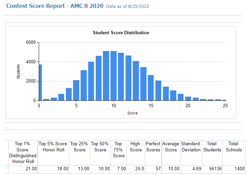This screenshot has height=174, width=247.
Task: Click the Top 25% Score column header
Action: click(x=80, y=147)
